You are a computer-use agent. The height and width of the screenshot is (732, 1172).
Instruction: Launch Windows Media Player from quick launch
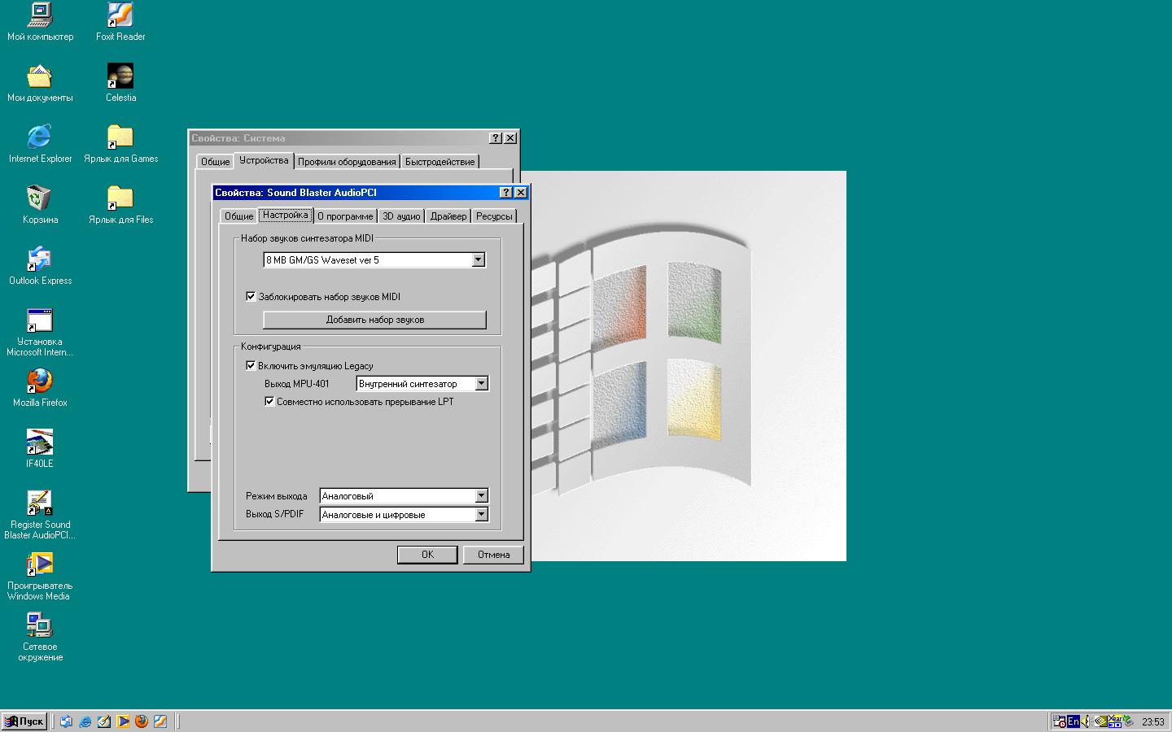(x=123, y=721)
